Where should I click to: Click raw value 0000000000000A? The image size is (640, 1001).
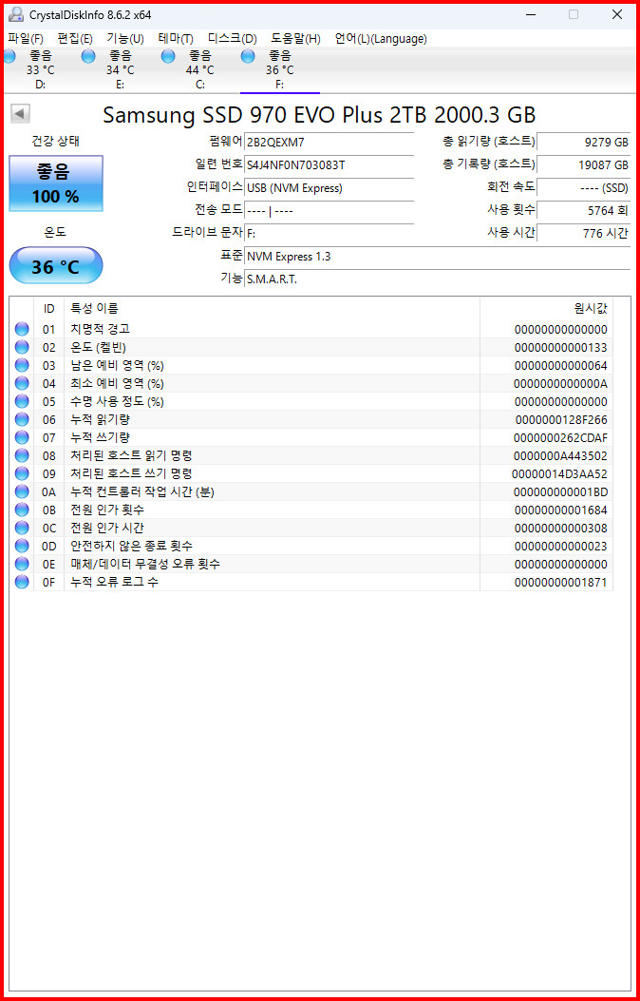pos(560,384)
